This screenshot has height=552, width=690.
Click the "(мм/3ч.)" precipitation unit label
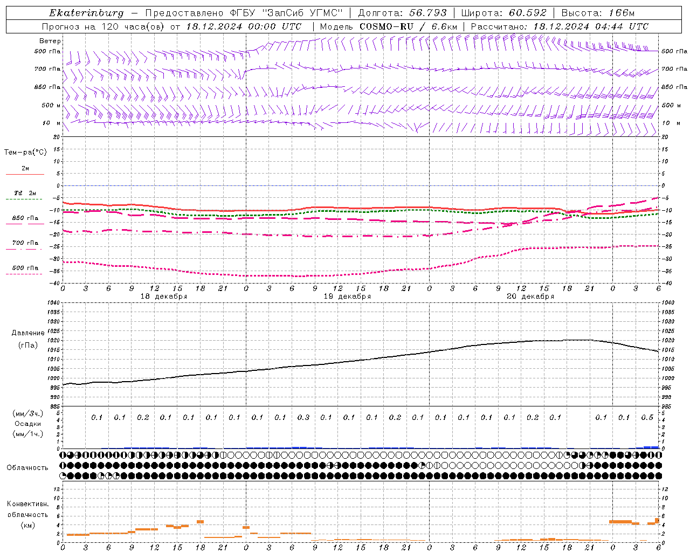tap(28, 413)
